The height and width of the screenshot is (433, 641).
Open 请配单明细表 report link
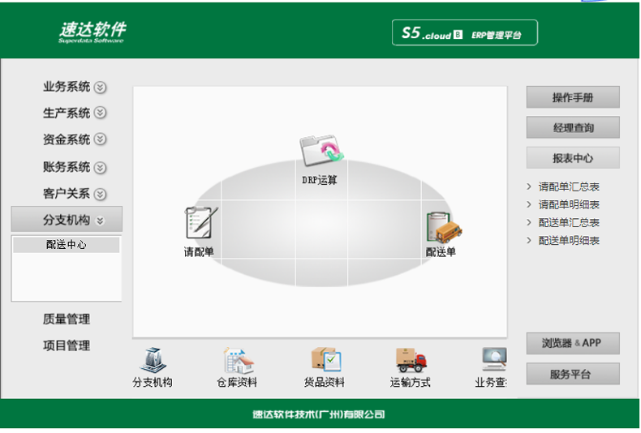(x=569, y=204)
